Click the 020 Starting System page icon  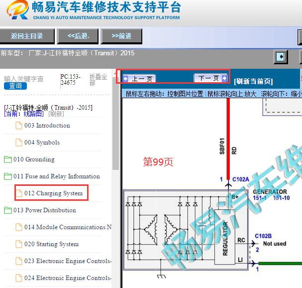tap(19, 244)
